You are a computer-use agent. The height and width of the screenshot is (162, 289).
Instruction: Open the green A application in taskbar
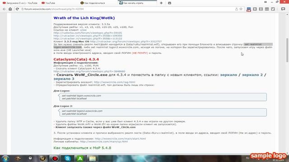[80, 158]
